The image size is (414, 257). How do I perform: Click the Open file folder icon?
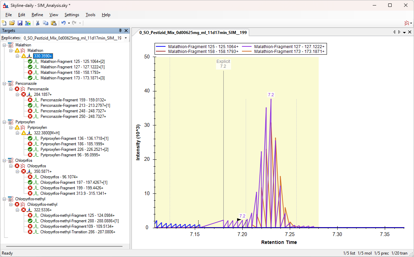12,23
